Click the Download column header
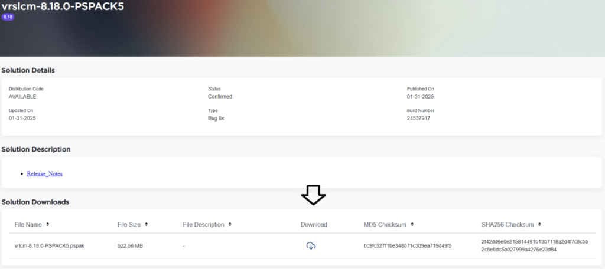Viewport: 605px width, 269px height. [314, 225]
